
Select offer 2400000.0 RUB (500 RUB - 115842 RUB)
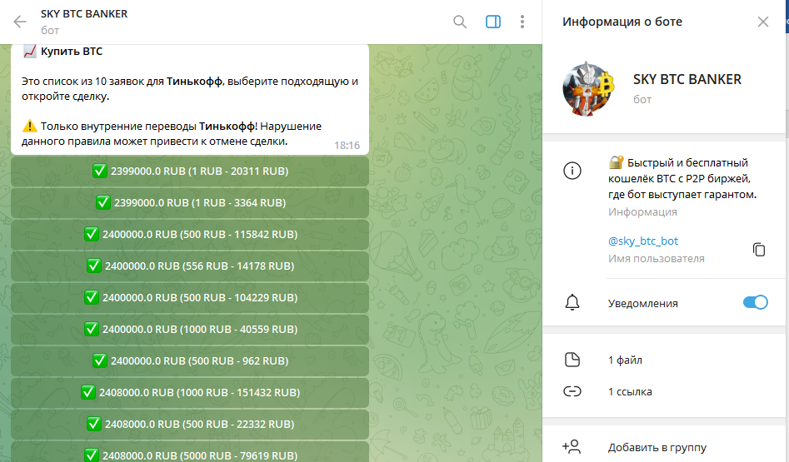point(190,235)
